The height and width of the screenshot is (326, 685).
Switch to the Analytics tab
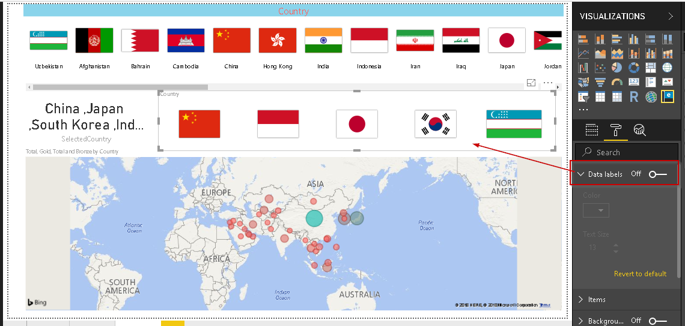pyautogui.click(x=640, y=129)
